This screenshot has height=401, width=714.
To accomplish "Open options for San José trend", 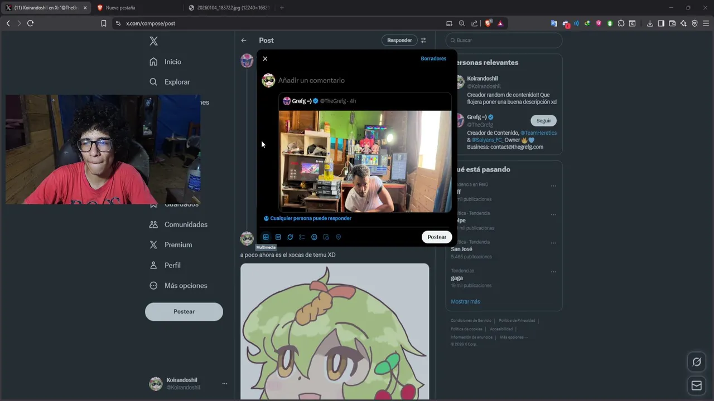I will 553,243.
